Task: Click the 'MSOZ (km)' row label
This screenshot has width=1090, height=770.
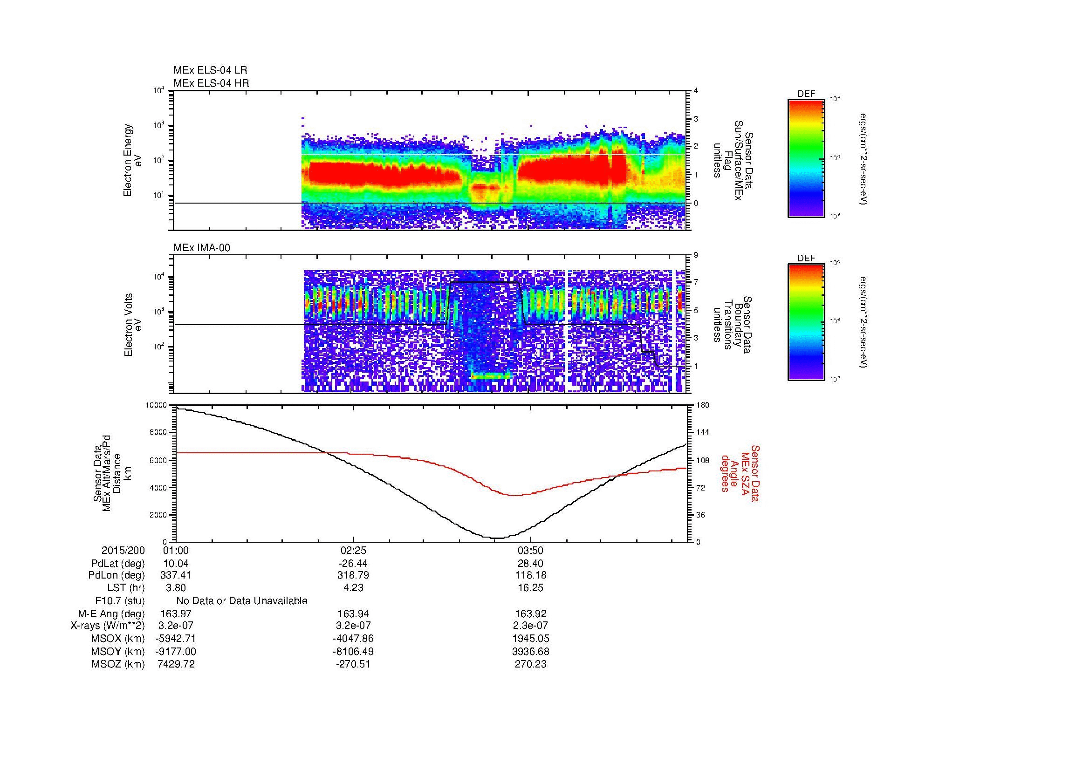Action: 118,664
